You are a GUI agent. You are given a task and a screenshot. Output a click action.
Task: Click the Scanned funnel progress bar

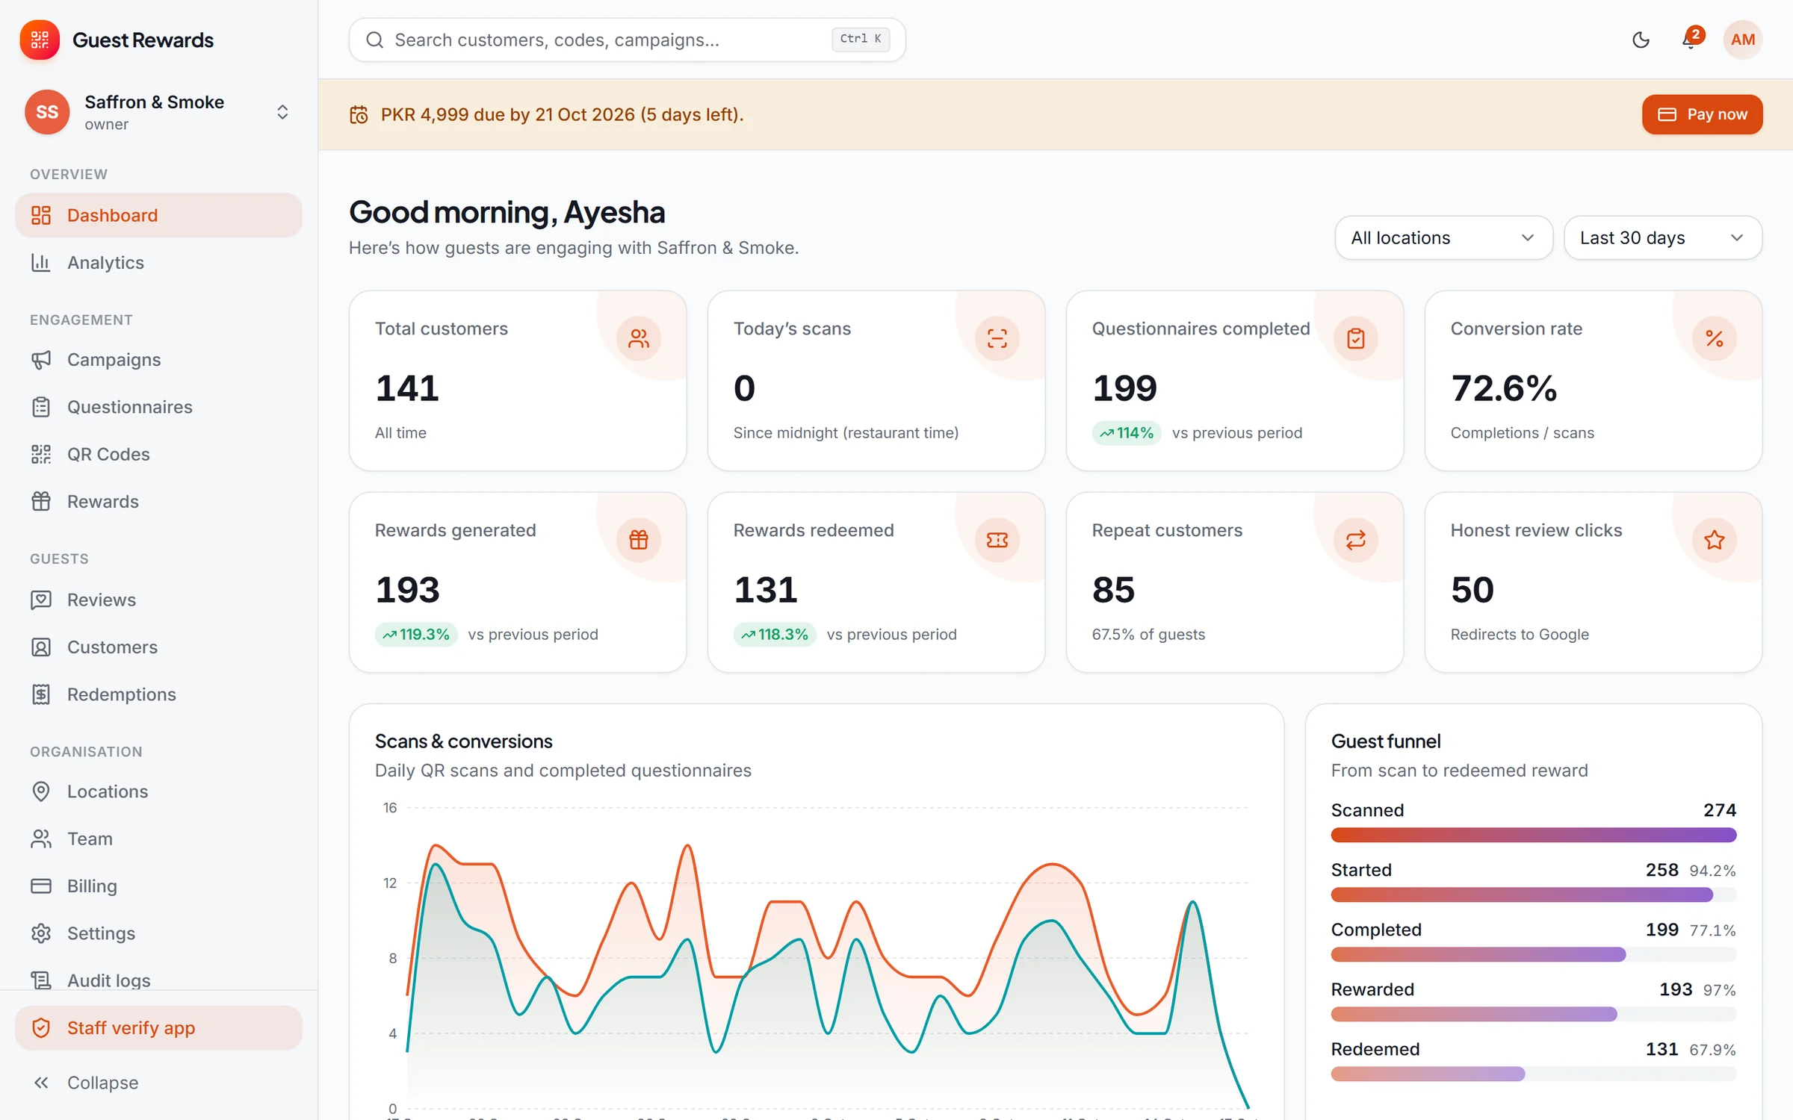(x=1533, y=835)
